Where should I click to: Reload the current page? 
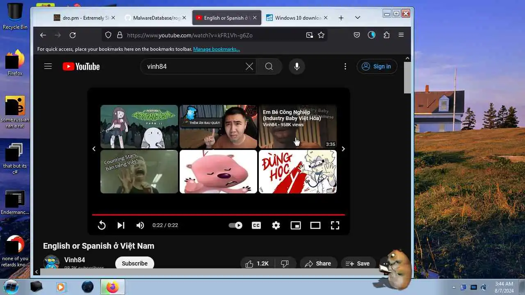click(x=73, y=35)
